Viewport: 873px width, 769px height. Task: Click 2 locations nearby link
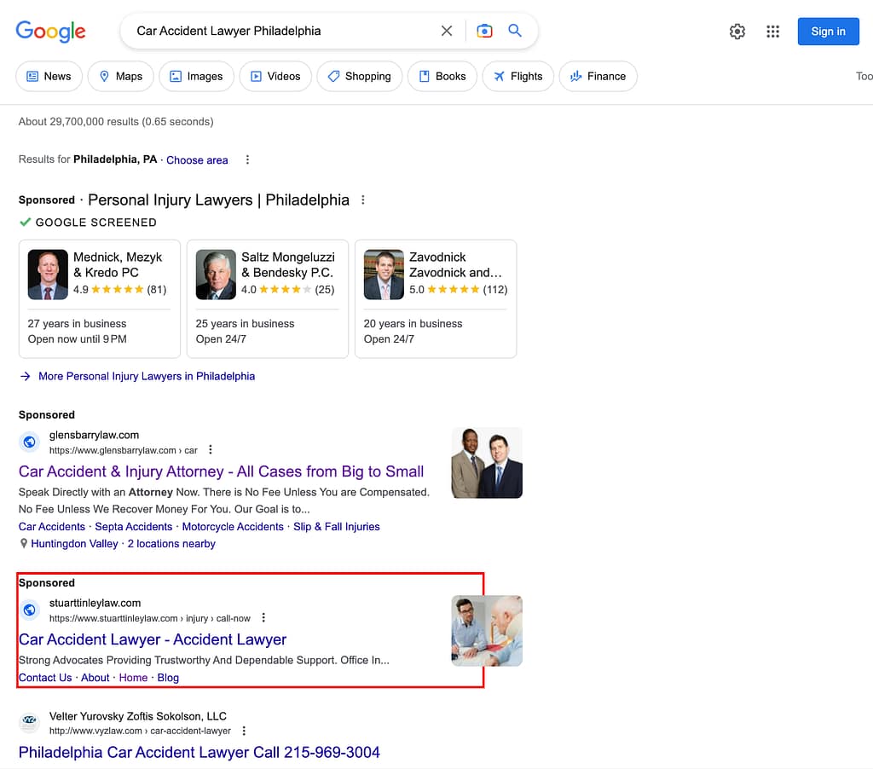[x=171, y=543]
